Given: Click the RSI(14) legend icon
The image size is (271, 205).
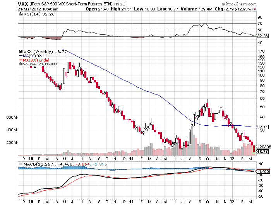Looking at the screenshot, I should [x=21, y=14].
